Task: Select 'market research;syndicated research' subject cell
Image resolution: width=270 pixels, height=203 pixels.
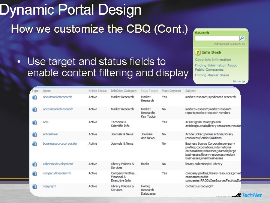Action: tap(210, 97)
